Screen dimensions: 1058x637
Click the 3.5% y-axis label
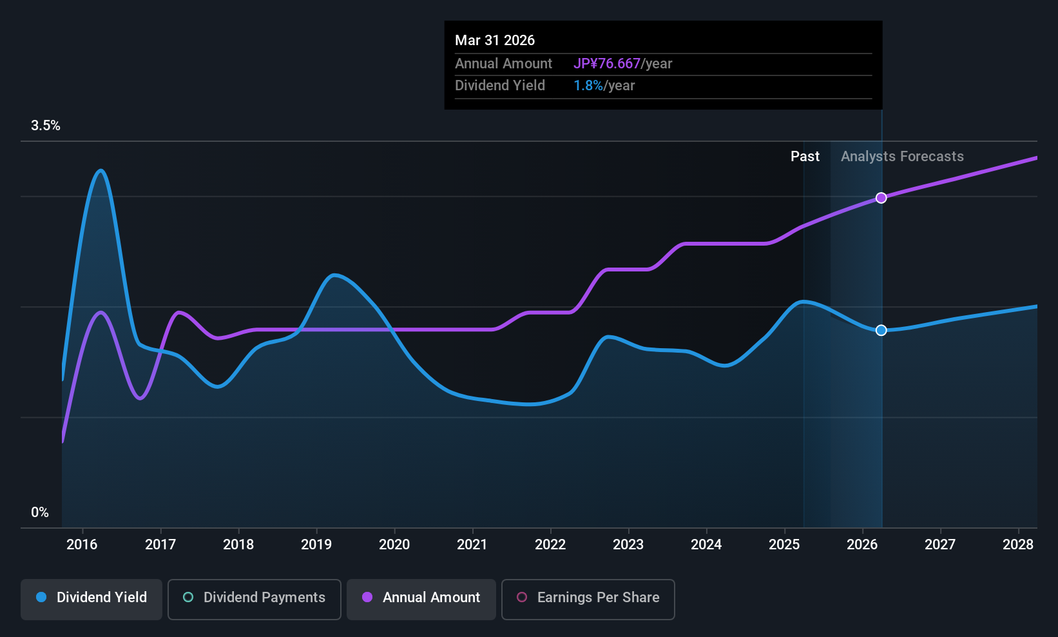(46, 126)
